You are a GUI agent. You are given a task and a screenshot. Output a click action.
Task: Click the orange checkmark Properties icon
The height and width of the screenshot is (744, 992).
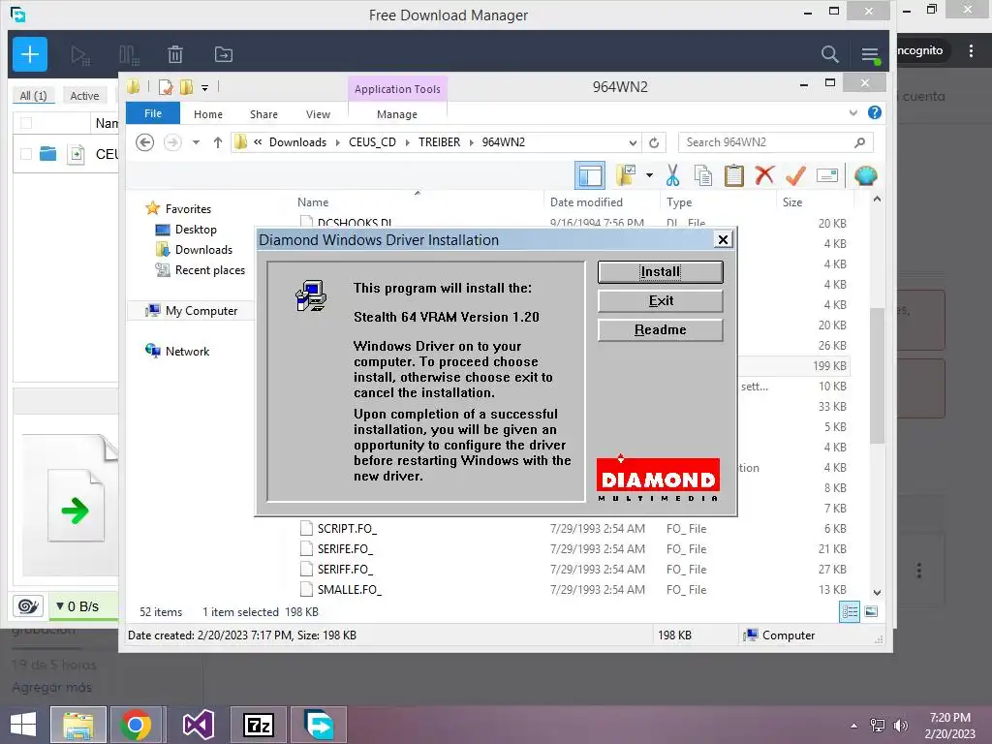(x=795, y=175)
